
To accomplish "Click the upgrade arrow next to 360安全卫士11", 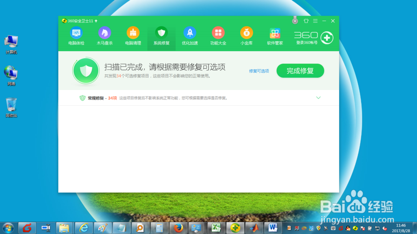I will (x=96, y=21).
